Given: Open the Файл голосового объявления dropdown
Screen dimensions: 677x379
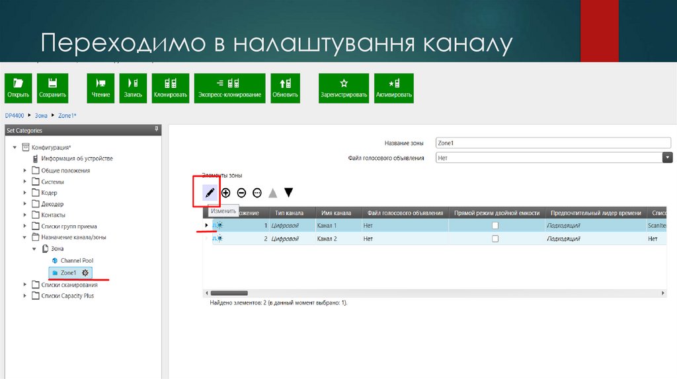Looking at the screenshot, I should 668,157.
